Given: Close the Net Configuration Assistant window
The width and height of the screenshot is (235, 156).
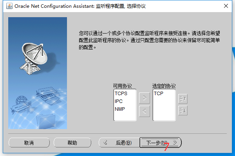Looking at the screenshot, I should (226, 6).
